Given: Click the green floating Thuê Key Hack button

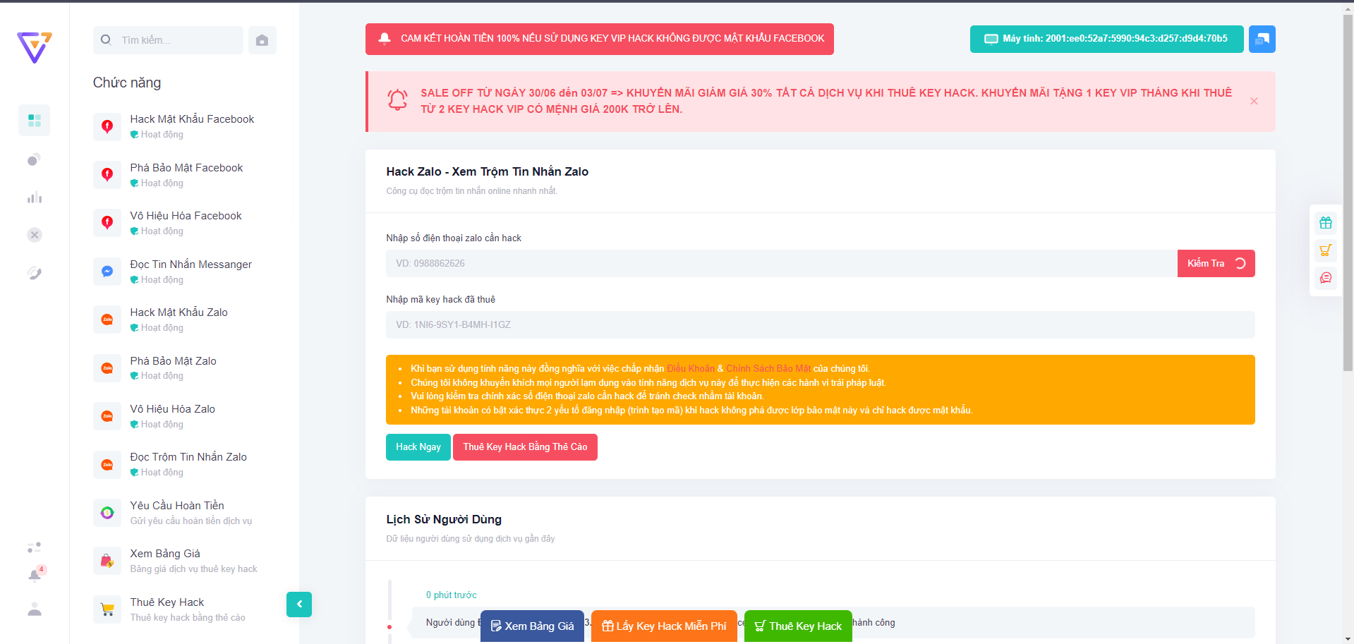Looking at the screenshot, I should pos(798,626).
